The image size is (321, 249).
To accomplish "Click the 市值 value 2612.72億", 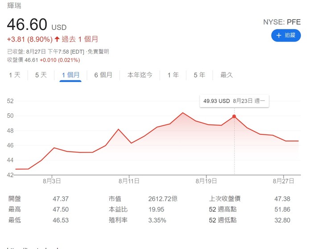I will pyautogui.click(x=163, y=199).
